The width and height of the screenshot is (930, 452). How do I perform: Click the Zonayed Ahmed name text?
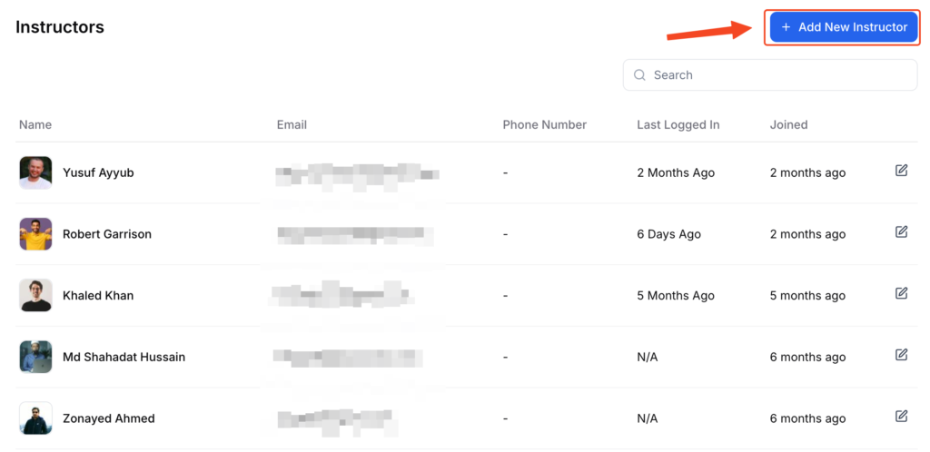point(109,418)
